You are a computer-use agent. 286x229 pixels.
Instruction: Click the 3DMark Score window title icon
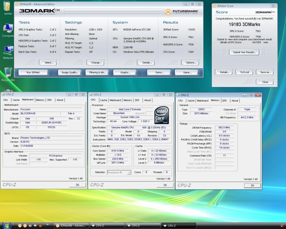(x=214, y=6)
